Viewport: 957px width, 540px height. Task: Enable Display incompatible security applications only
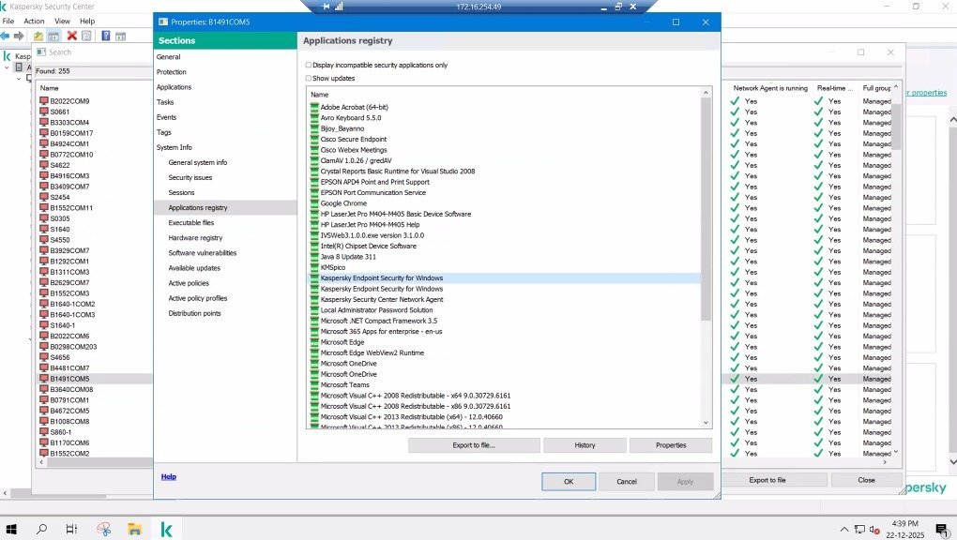309,65
